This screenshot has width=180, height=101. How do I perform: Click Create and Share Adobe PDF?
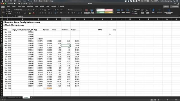point(168,12)
